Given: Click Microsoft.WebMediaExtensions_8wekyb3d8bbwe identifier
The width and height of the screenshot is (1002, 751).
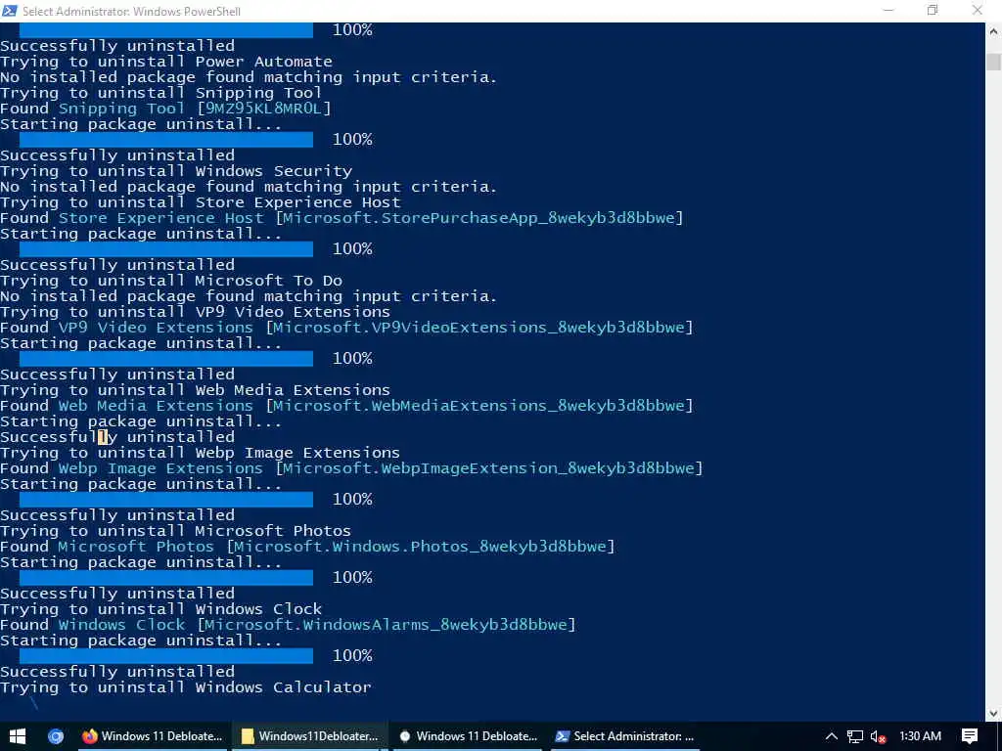Looking at the screenshot, I should click(478, 406).
